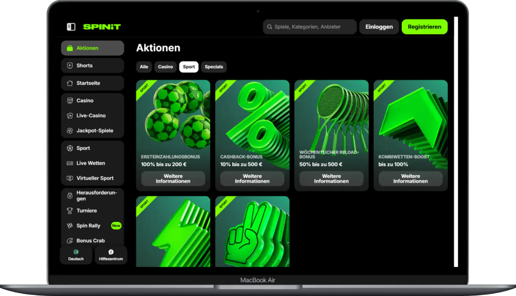
Task: Open Live-Casino via its cards icon
Action: [x=70, y=115]
